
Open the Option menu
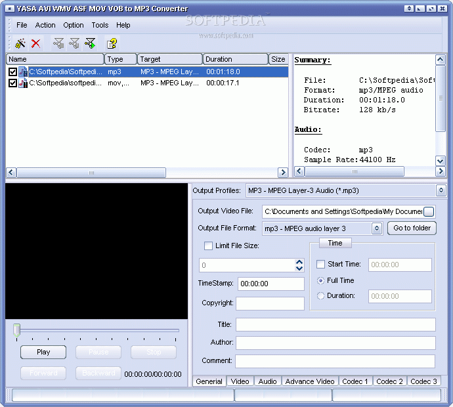[74, 26]
